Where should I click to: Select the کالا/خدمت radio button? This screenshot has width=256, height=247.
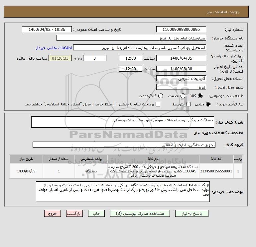pos(161,96)
